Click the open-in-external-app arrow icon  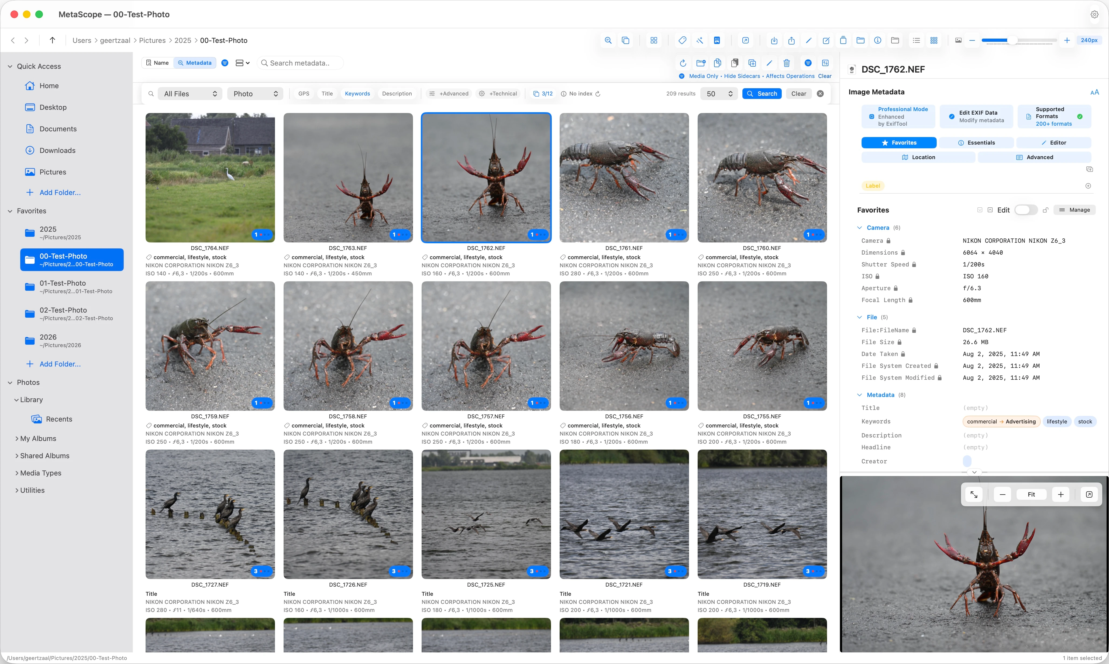coord(745,40)
